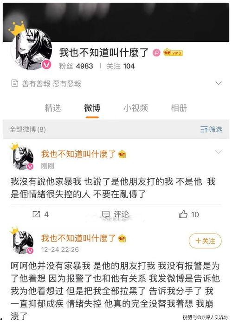Open the 筛选 filter menu
The width and height of the screenshot is (232, 322).
tap(211, 129)
